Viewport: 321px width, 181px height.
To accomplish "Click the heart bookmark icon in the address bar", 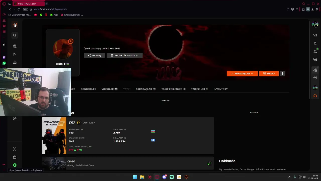I will tap(297, 9).
